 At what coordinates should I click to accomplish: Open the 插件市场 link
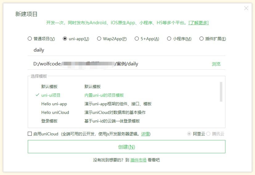138,160
